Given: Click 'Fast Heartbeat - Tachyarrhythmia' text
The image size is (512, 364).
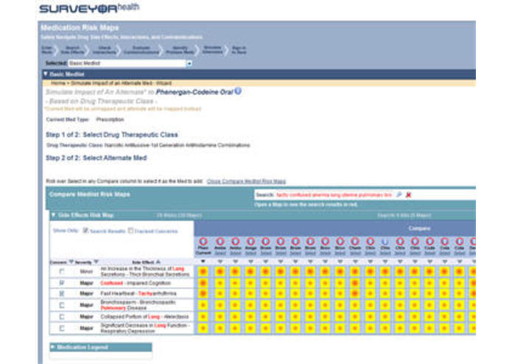Looking at the screenshot, I should 138,293.
